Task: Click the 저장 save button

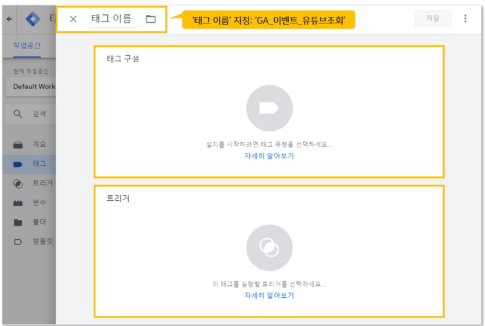Action: 432,18
